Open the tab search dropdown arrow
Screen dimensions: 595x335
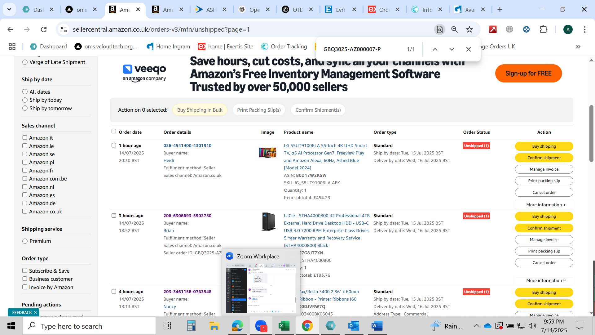(9, 9)
